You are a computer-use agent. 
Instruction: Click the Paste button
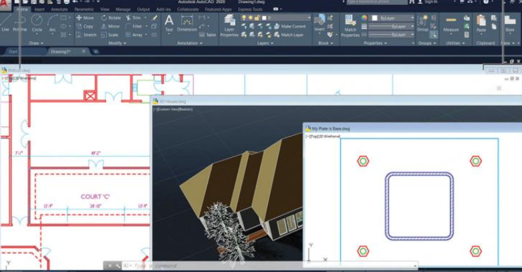(x=481, y=23)
